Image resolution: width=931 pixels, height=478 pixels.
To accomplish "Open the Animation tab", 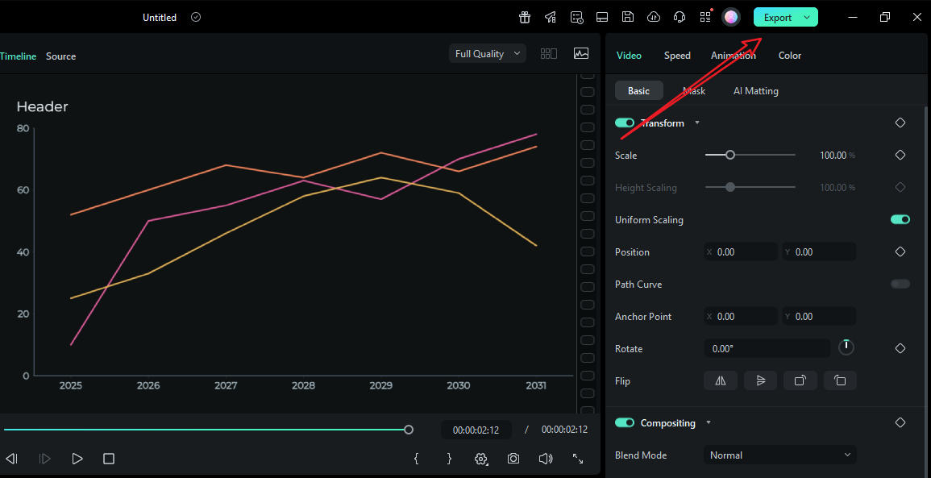I will pos(733,55).
